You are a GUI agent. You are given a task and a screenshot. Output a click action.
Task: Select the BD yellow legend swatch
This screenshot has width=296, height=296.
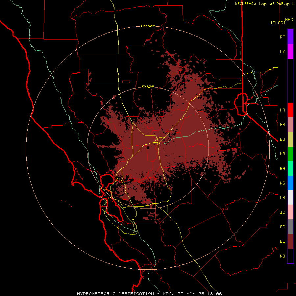coord(290,139)
